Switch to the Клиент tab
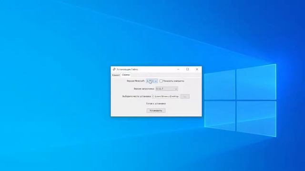 tap(116, 75)
